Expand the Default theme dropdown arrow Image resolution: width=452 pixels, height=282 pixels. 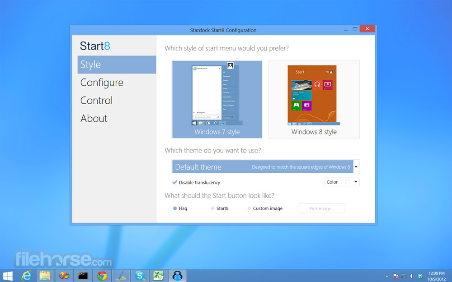tap(356, 167)
